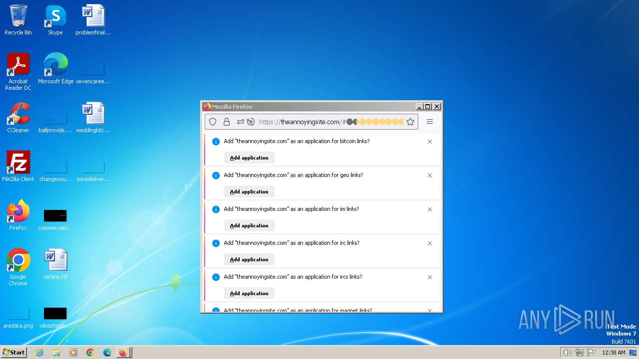Open the network icon in system tray

580,353
